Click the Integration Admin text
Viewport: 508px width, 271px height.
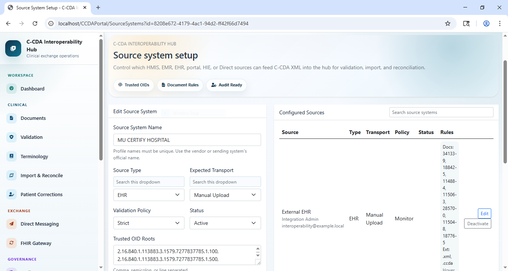[x=300, y=219]
